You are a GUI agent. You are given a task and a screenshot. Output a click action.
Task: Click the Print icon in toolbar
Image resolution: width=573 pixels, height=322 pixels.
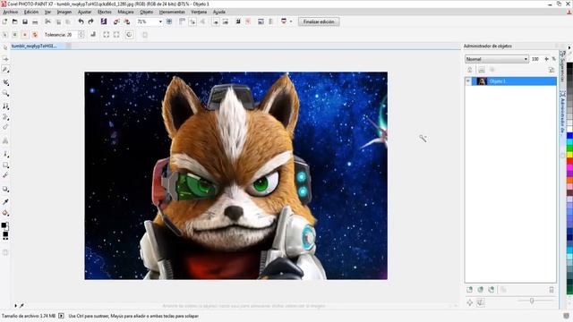click(35, 21)
